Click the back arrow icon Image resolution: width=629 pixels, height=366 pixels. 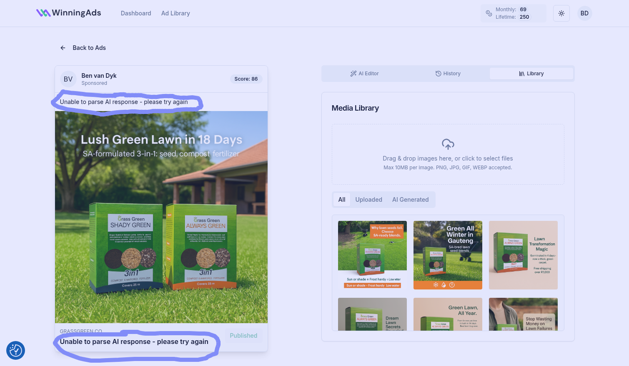coord(63,48)
